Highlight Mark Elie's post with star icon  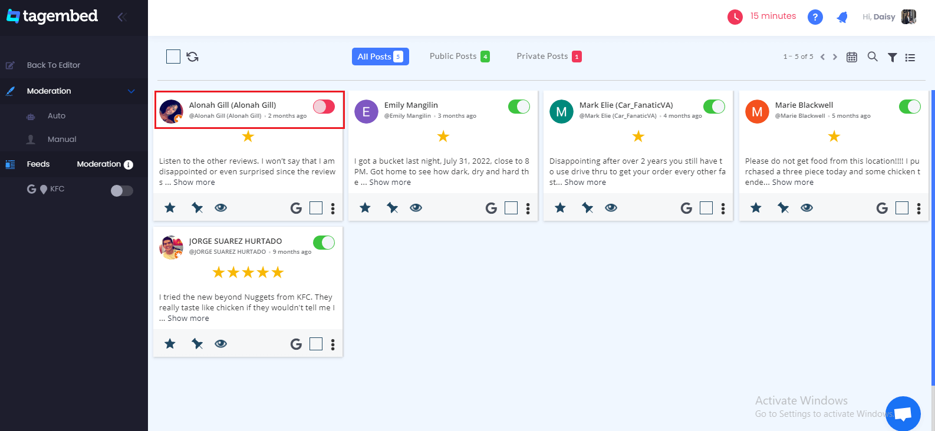pyautogui.click(x=560, y=207)
